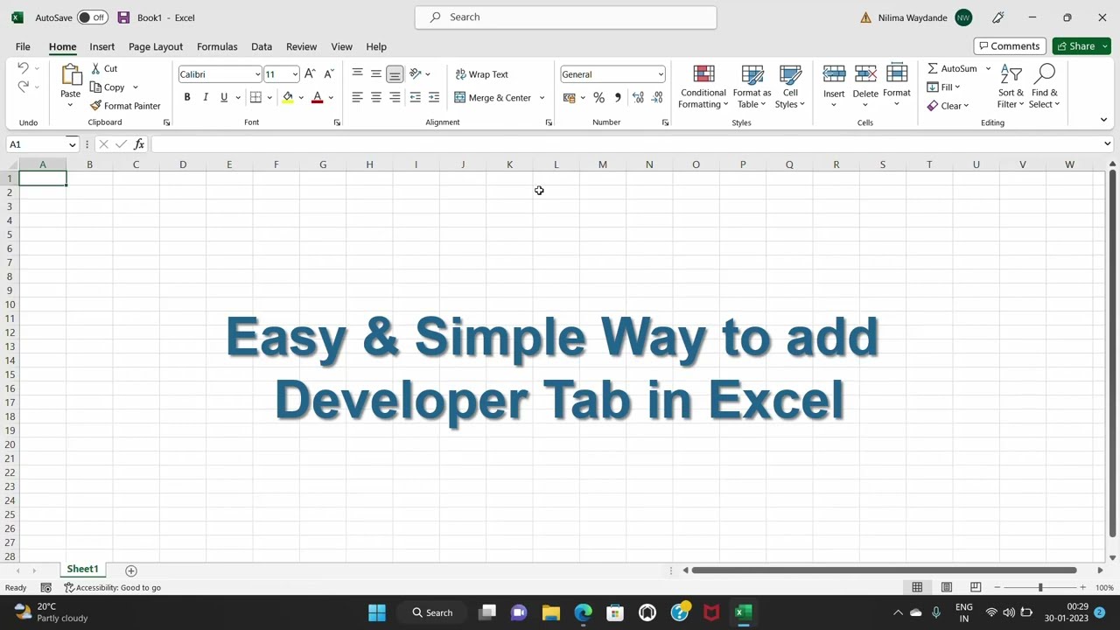
Task: Click Merge & Center button
Action: (x=493, y=97)
